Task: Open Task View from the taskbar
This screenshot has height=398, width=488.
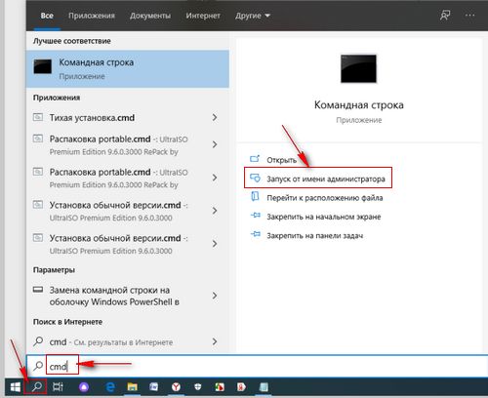Action: click(58, 386)
